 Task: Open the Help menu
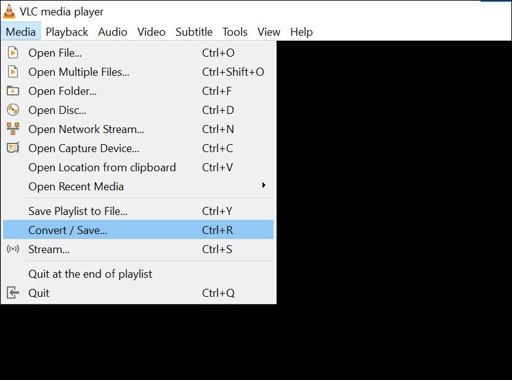pyautogui.click(x=301, y=32)
